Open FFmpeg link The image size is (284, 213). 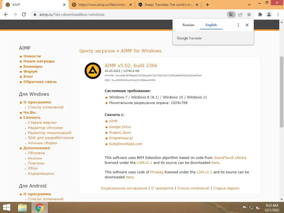pyautogui.click(x=157, y=172)
